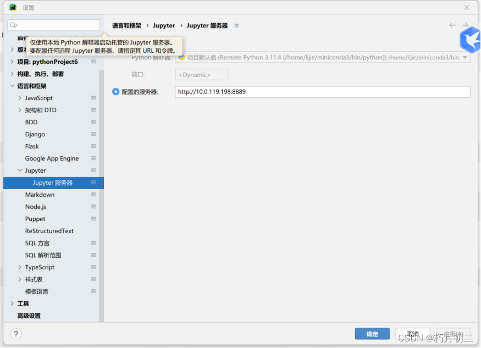
Task: Expand the 项目: pythonProject6 node
Action: [12, 62]
